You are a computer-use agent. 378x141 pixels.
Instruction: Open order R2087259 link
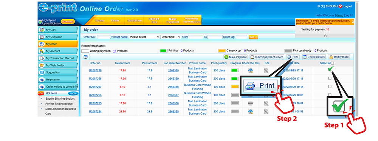[x=95, y=71]
